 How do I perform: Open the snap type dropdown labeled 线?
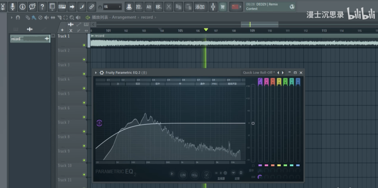coord(112,7)
